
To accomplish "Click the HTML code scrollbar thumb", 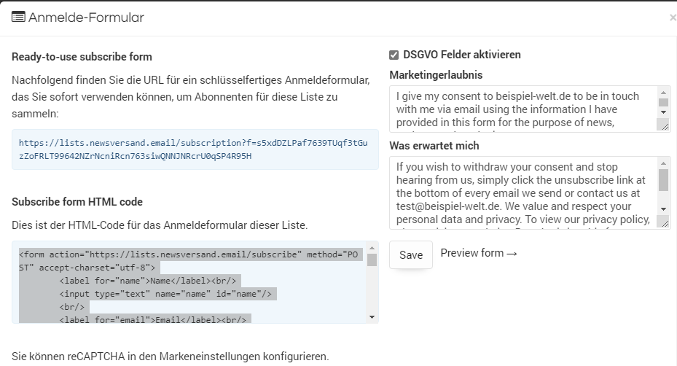I will point(372,260).
